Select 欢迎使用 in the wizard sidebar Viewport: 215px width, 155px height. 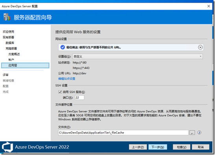click(x=8, y=32)
